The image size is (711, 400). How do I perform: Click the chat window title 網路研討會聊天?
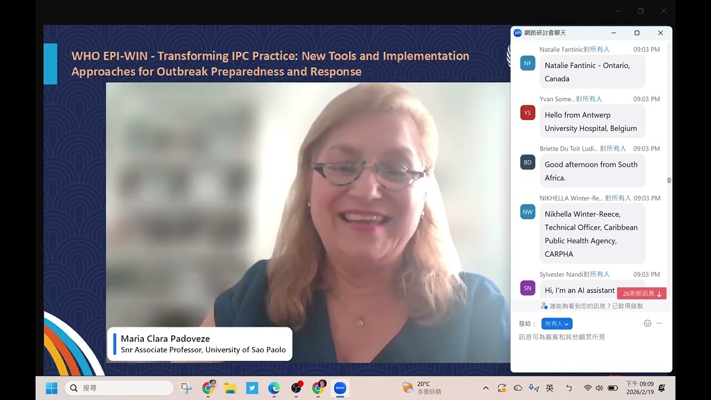click(545, 33)
